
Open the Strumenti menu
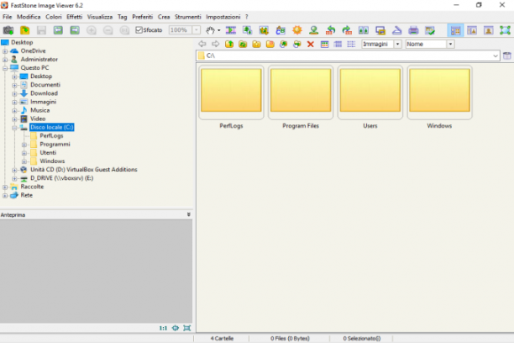[x=187, y=17]
